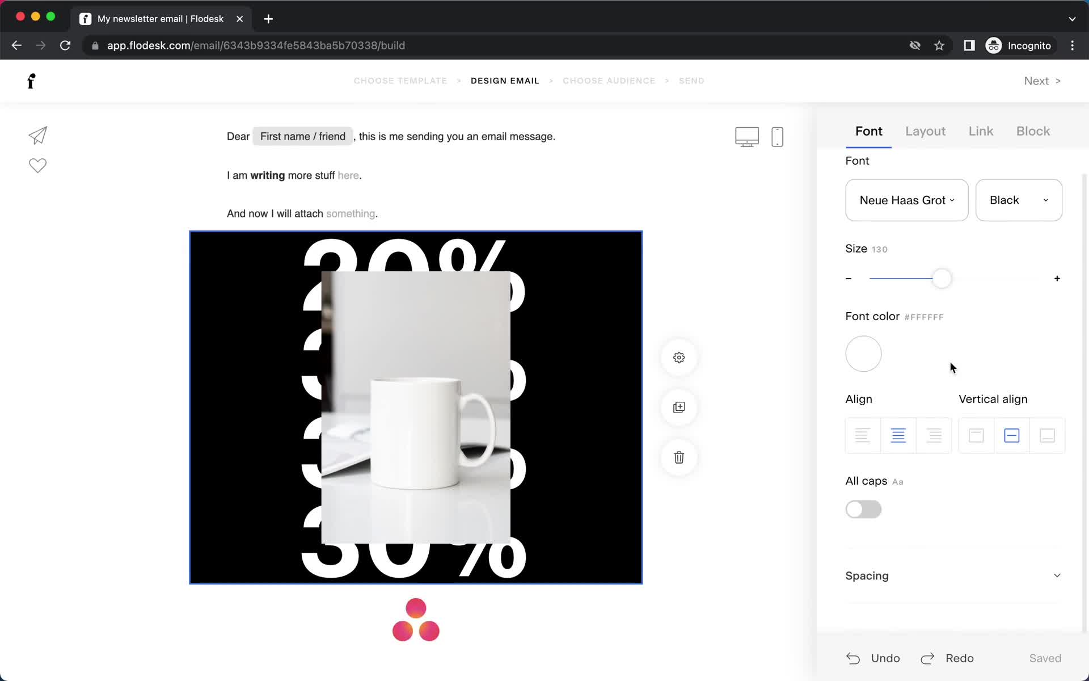Open favorites with the heart icon
Viewport: 1089px width, 681px height.
pos(37,166)
